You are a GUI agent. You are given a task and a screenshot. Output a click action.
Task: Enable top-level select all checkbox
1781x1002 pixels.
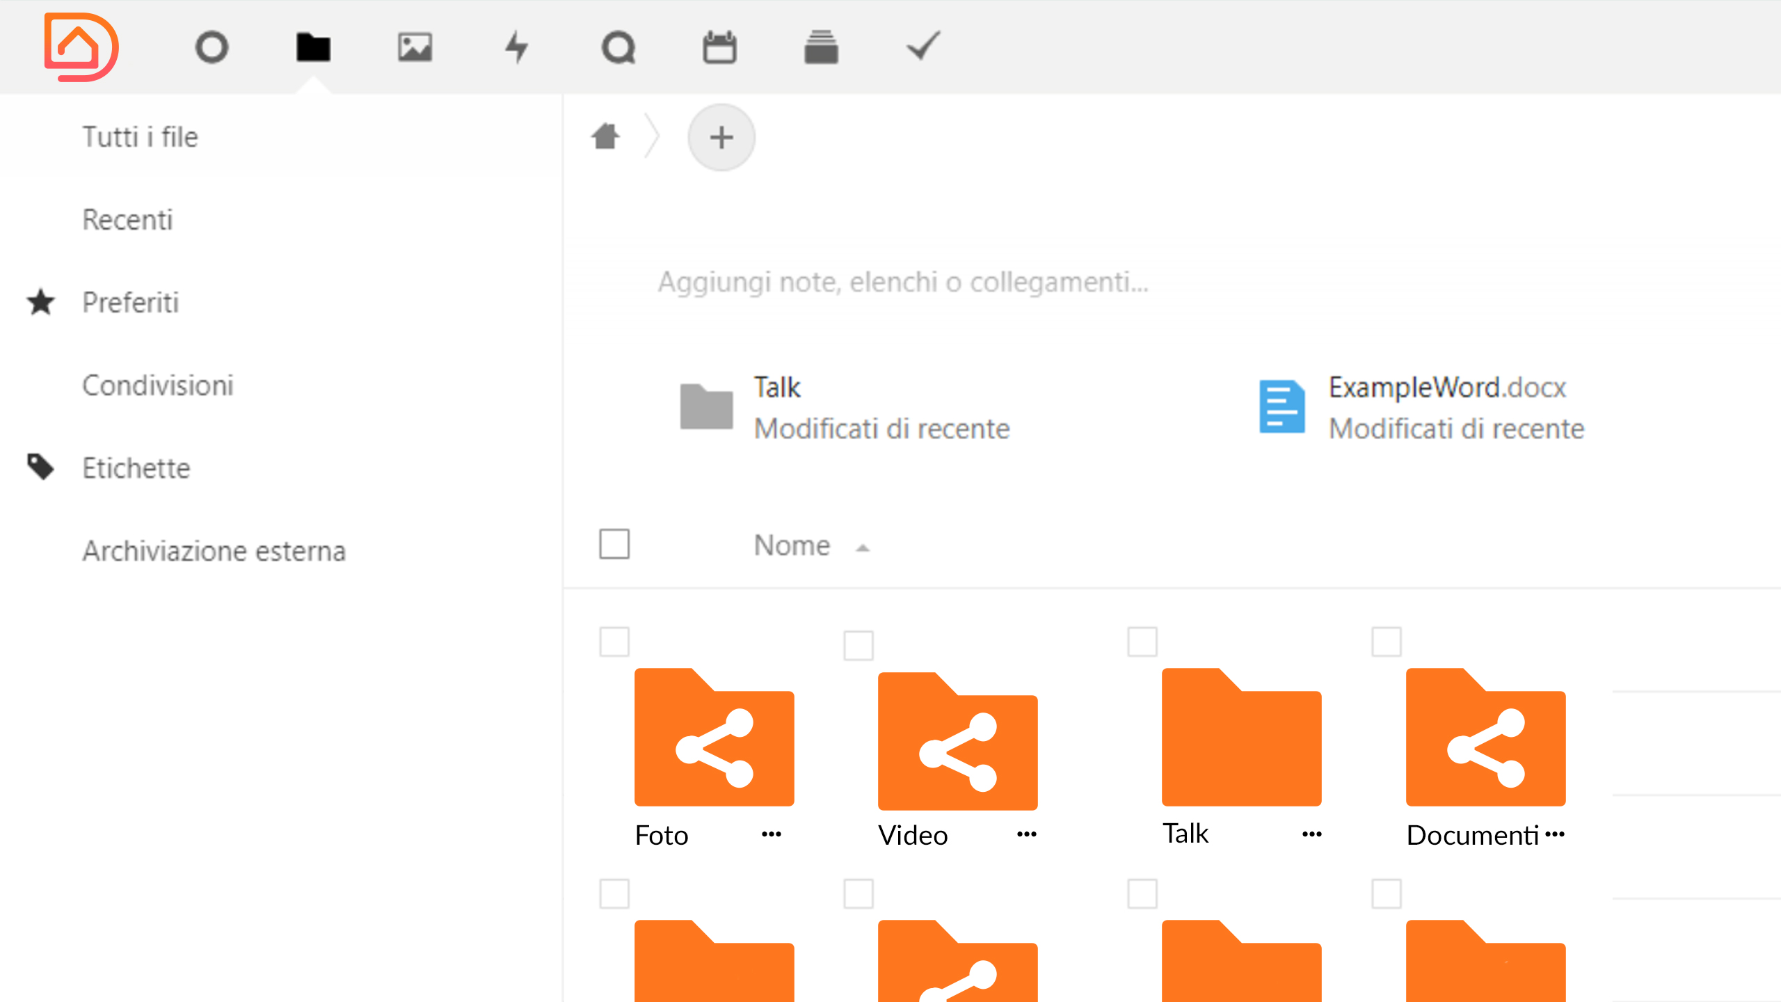point(615,544)
